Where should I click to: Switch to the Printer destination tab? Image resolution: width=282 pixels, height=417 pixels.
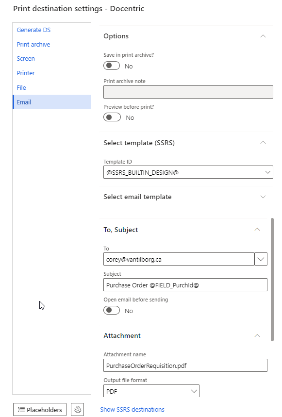pyautogui.click(x=26, y=73)
